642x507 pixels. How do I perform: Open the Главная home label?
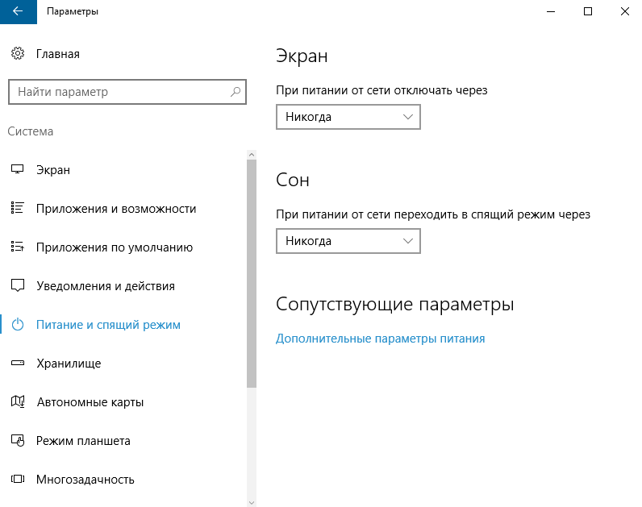[x=58, y=54]
